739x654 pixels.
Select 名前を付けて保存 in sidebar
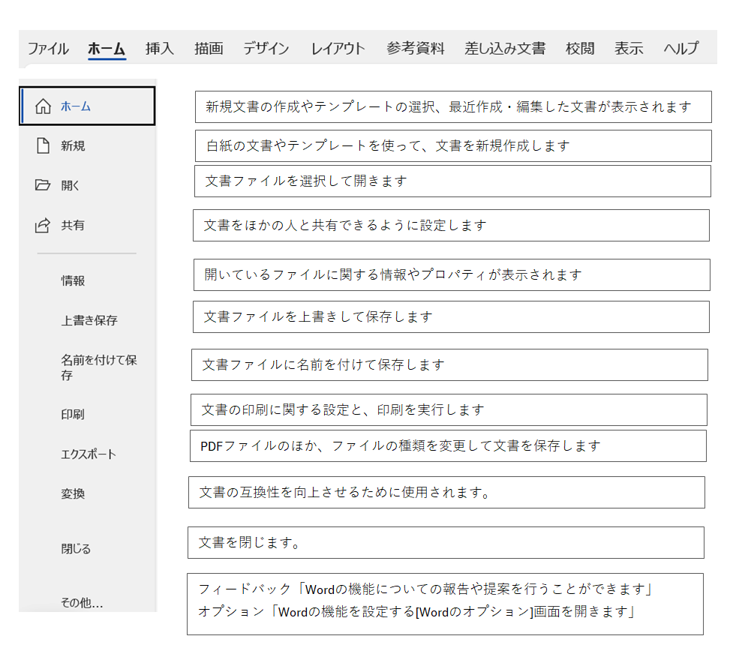tap(98, 367)
